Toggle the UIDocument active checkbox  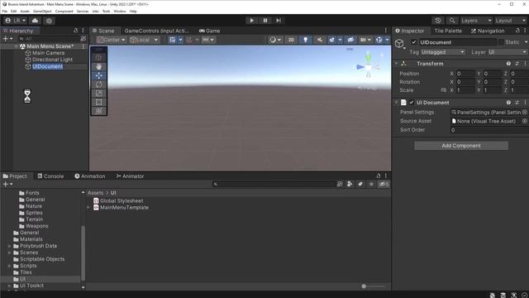(413, 42)
